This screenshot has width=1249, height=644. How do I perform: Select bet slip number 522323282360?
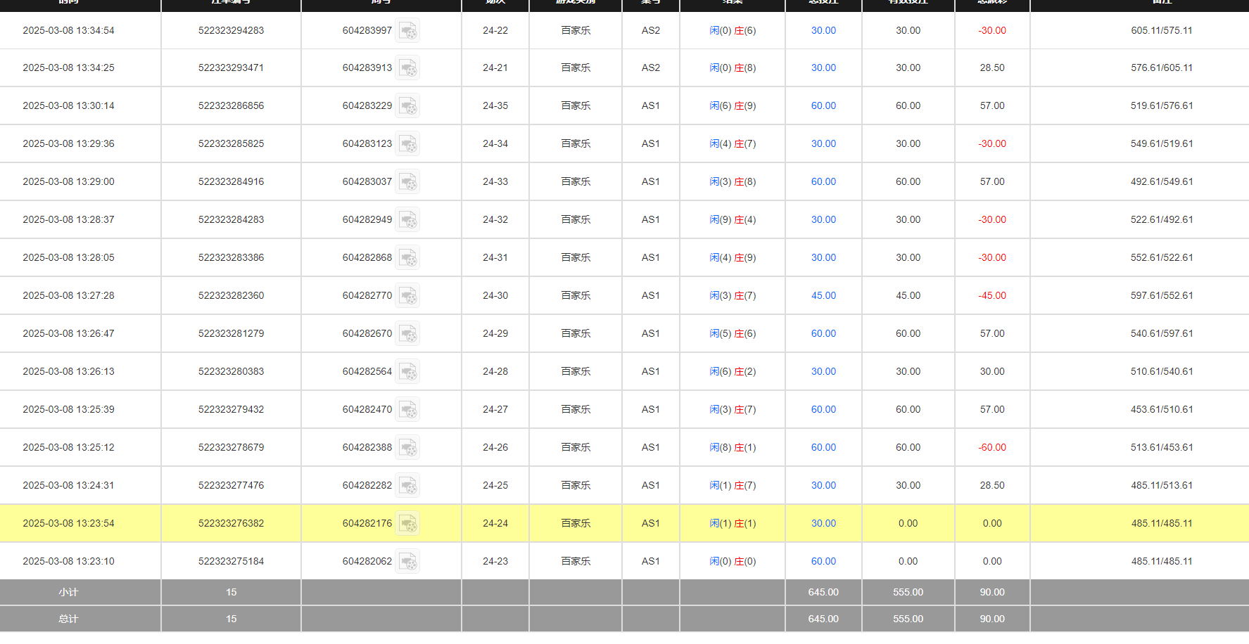(231, 296)
